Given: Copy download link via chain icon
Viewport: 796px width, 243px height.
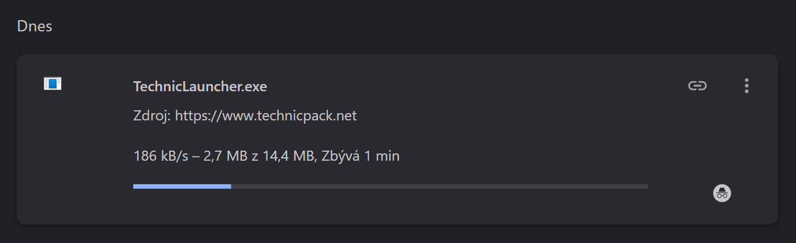Looking at the screenshot, I should (x=697, y=86).
